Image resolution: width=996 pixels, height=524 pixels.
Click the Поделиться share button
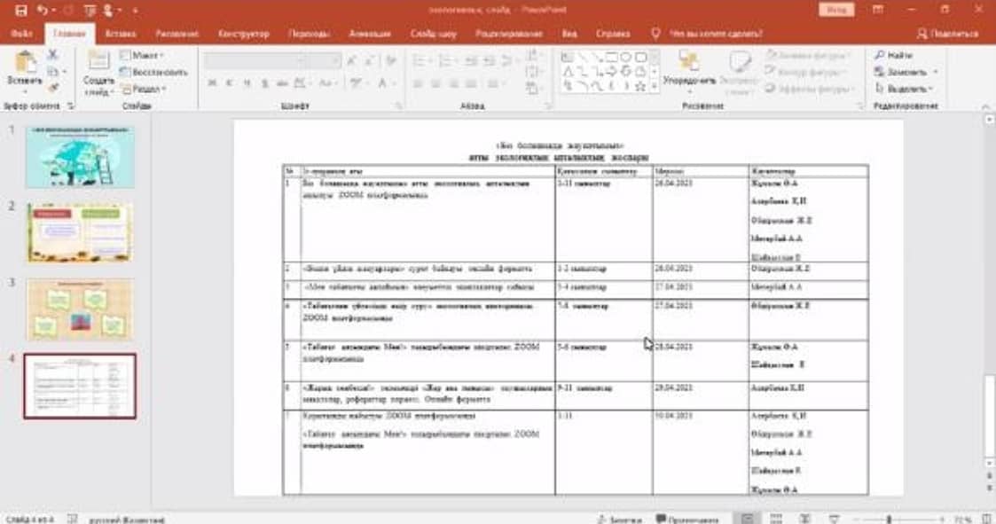pyautogui.click(x=947, y=34)
